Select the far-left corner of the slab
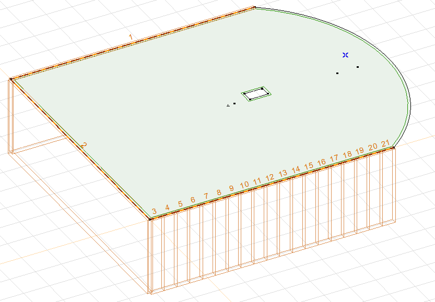The image size is (435, 302). [10, 79]
